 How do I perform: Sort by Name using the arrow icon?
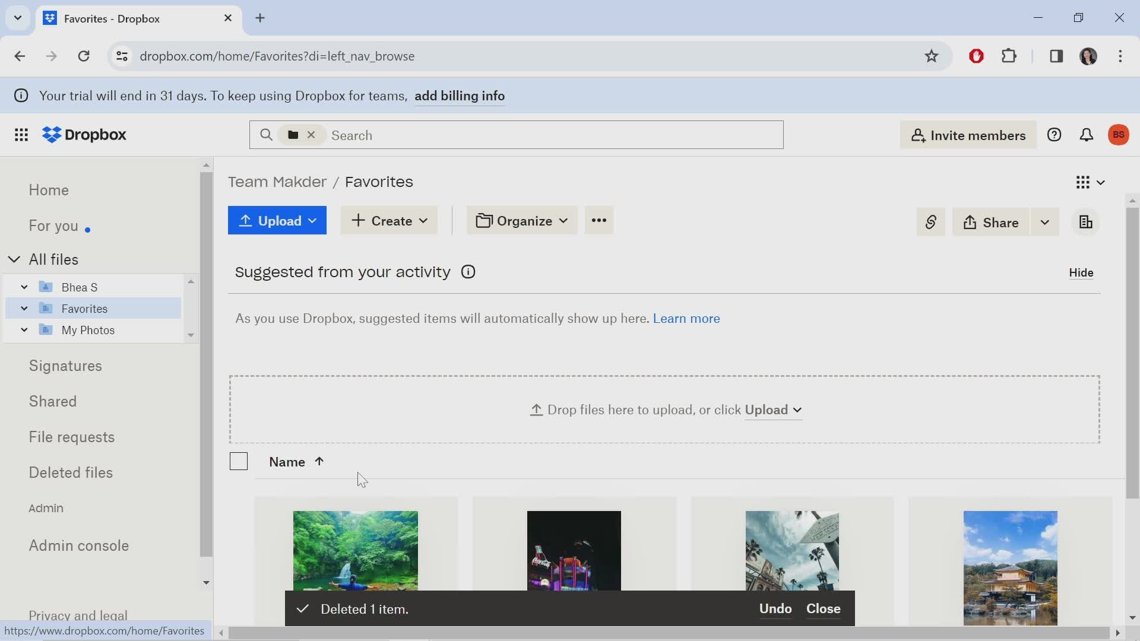tap(319, 462)
